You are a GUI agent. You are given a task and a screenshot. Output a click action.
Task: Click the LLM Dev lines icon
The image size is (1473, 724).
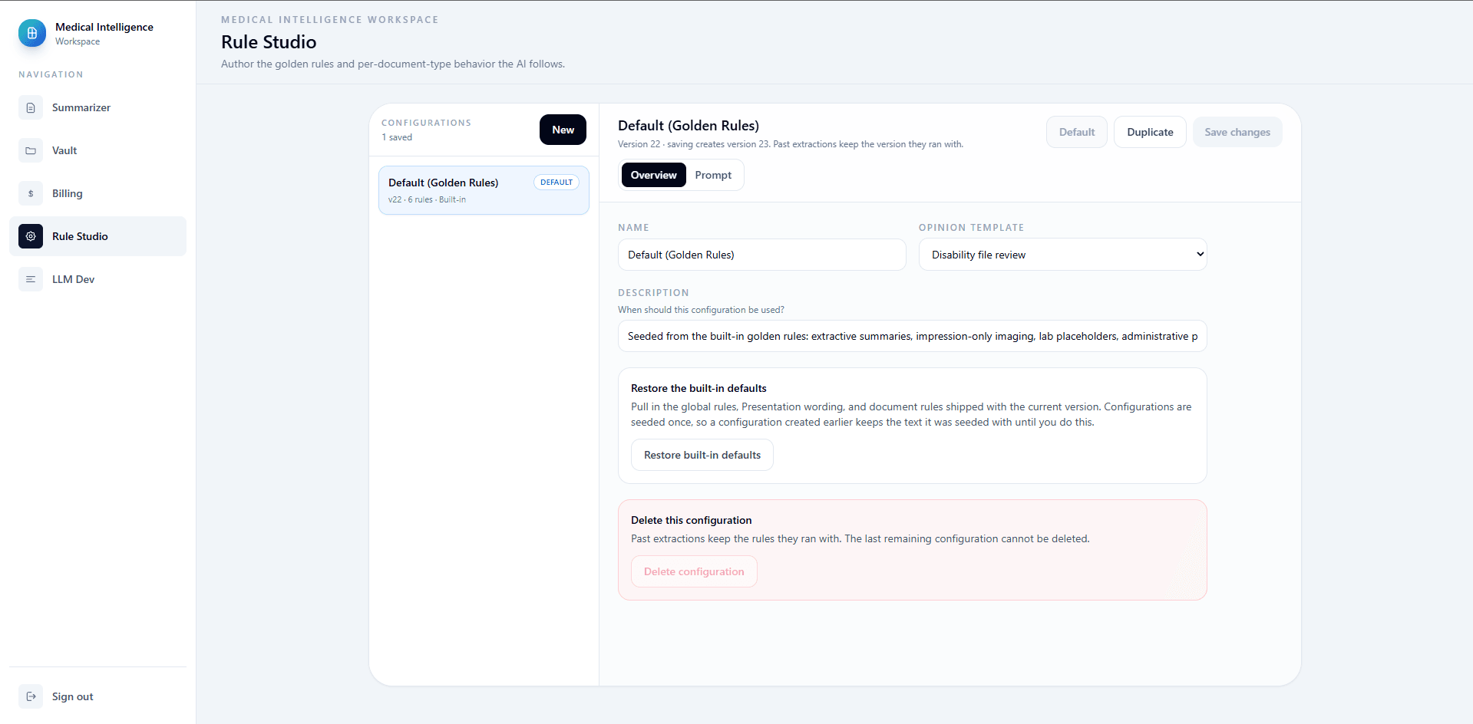31,279
